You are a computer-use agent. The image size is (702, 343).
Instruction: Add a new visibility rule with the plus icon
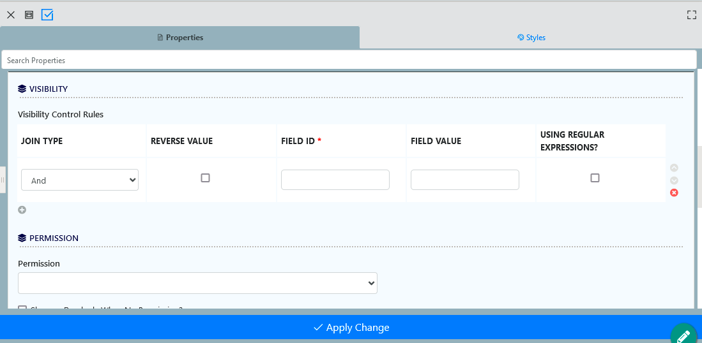click(x=22, y=210)
